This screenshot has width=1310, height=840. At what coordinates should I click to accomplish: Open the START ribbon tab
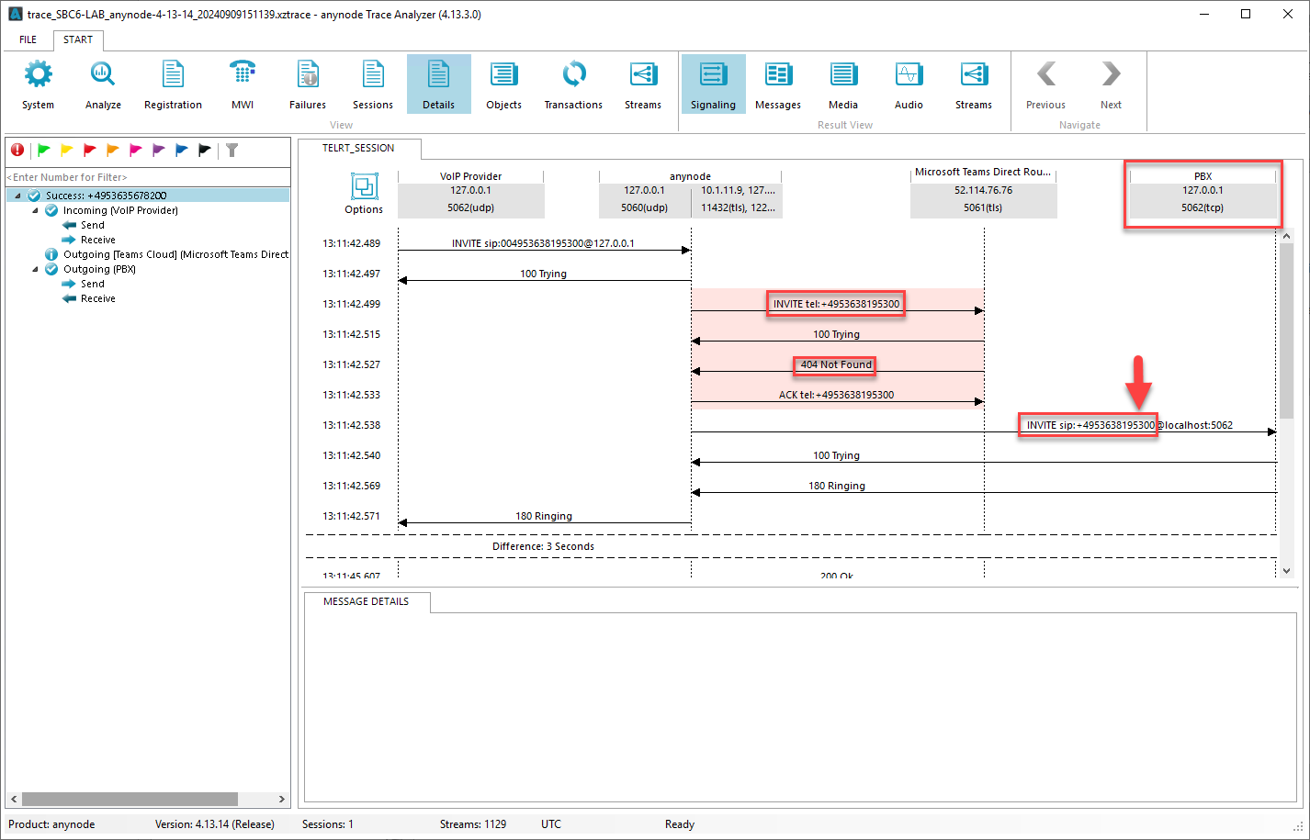point(78,39)
